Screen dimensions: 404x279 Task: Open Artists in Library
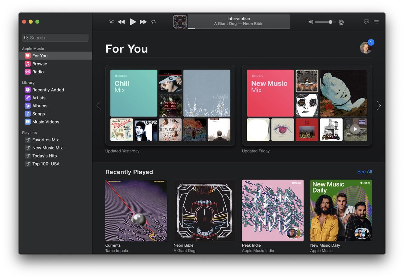click(x=55, y=98)
